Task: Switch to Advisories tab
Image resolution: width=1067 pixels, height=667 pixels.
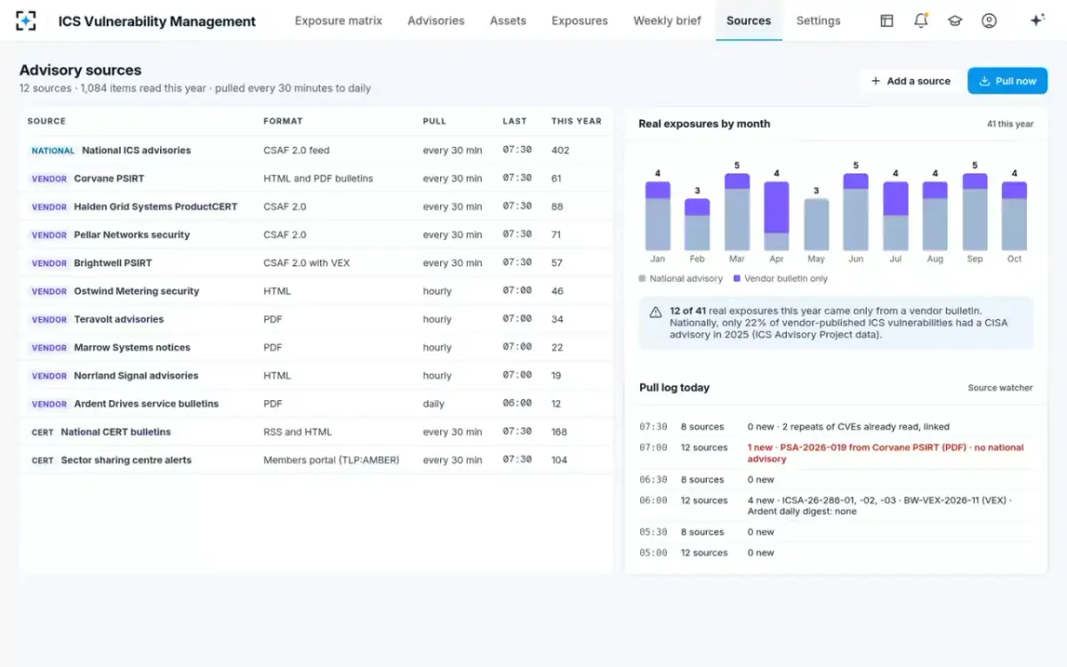Action: coord(436,20)
